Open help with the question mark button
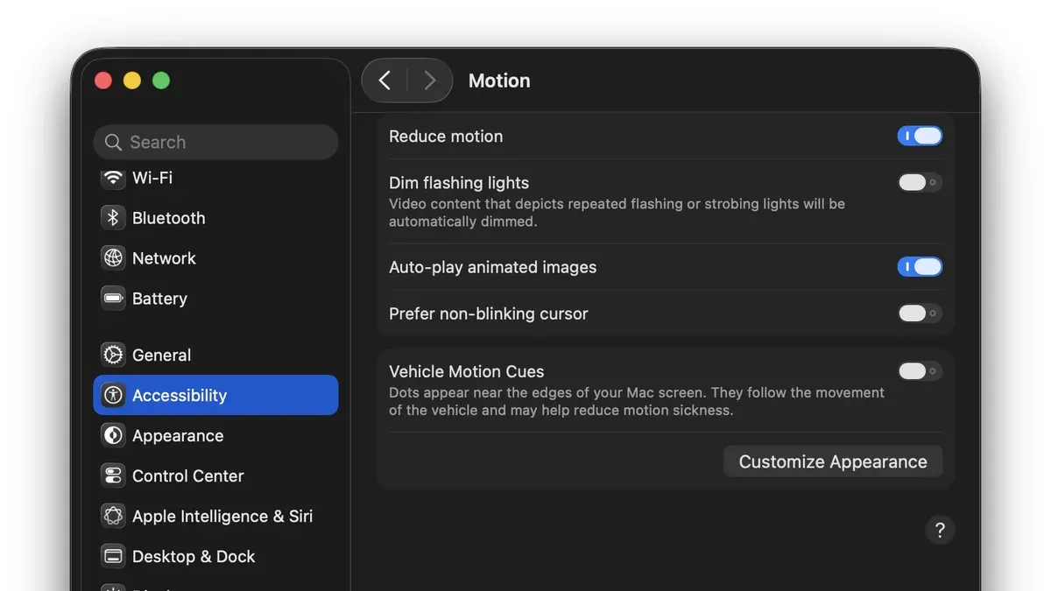1051x591 pixels. pos(940,530)
